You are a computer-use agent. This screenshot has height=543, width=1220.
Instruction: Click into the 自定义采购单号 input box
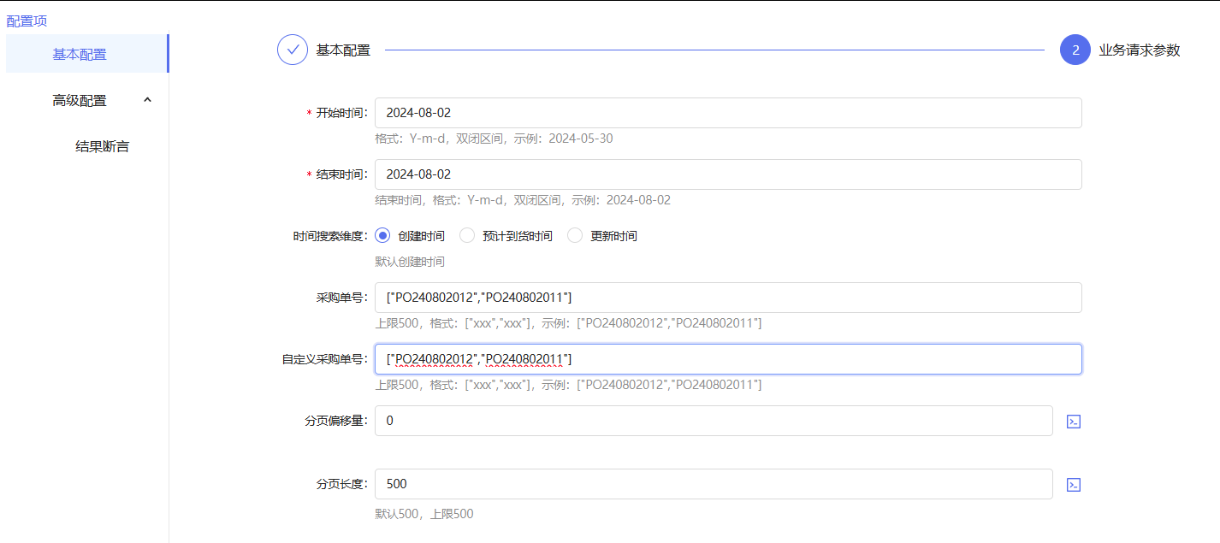[727, 359]
